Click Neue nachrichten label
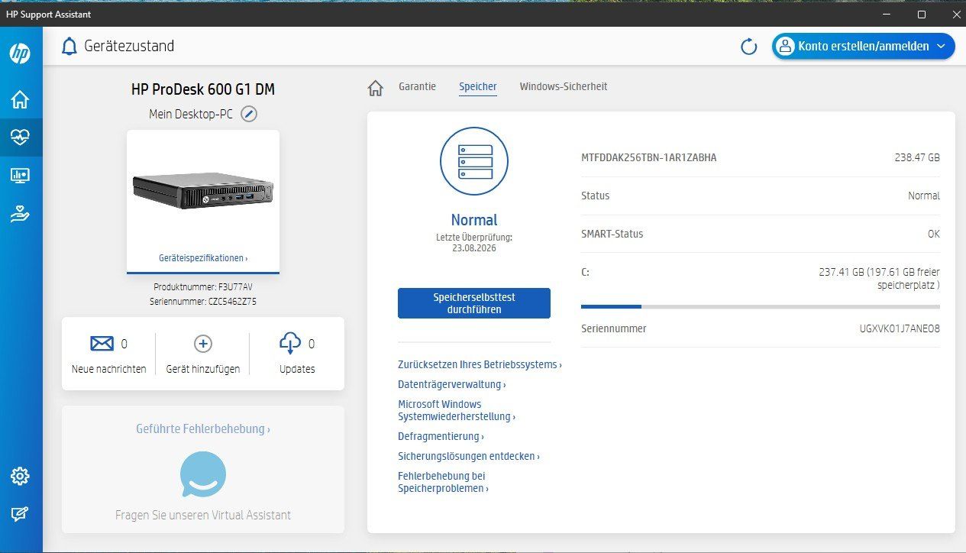The image size is (966, 553). point(109,369)
